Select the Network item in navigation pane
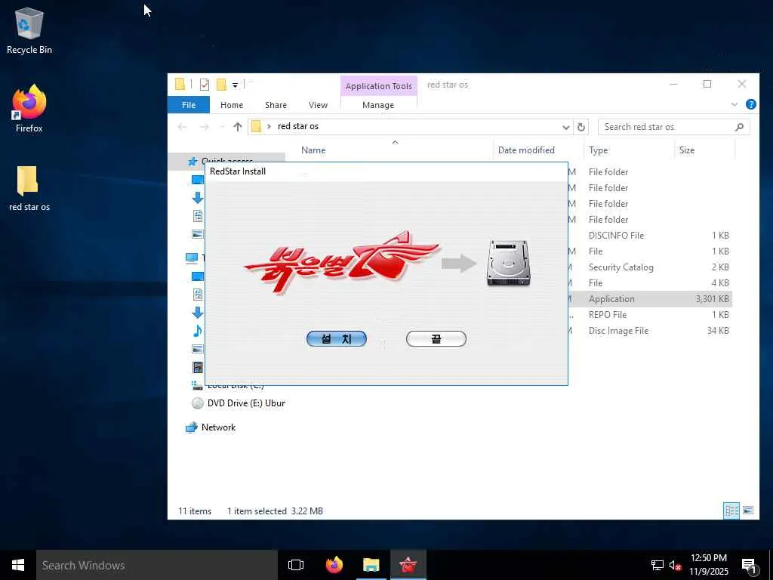Viewport: 773px width, 580px height. pos(218,427)
